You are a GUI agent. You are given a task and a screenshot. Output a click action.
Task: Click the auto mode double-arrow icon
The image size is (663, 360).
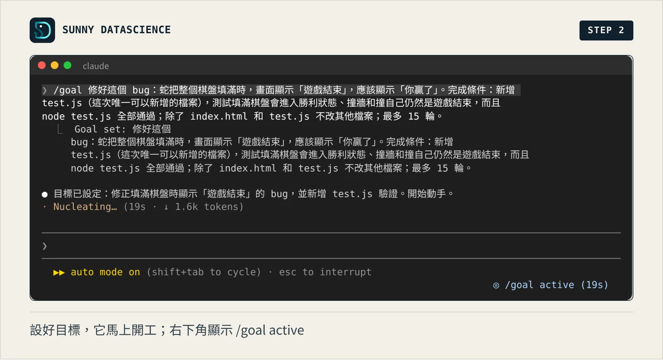pos(59,272)
